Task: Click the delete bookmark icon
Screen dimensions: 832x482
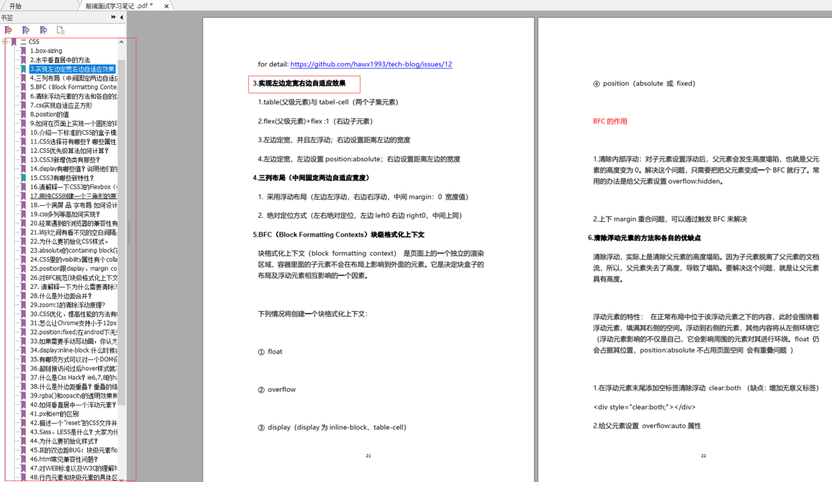Action: (8, 30)
